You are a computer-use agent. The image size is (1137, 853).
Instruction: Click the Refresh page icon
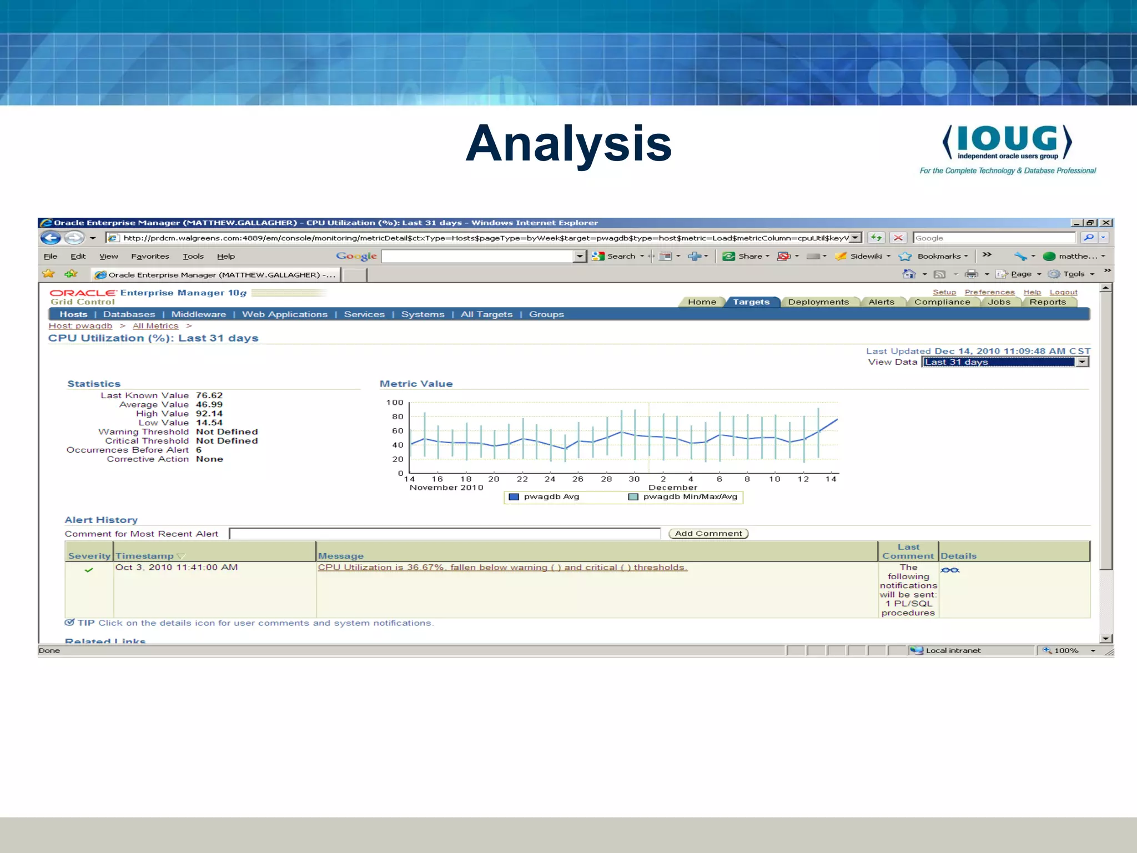tap(876, 238)
